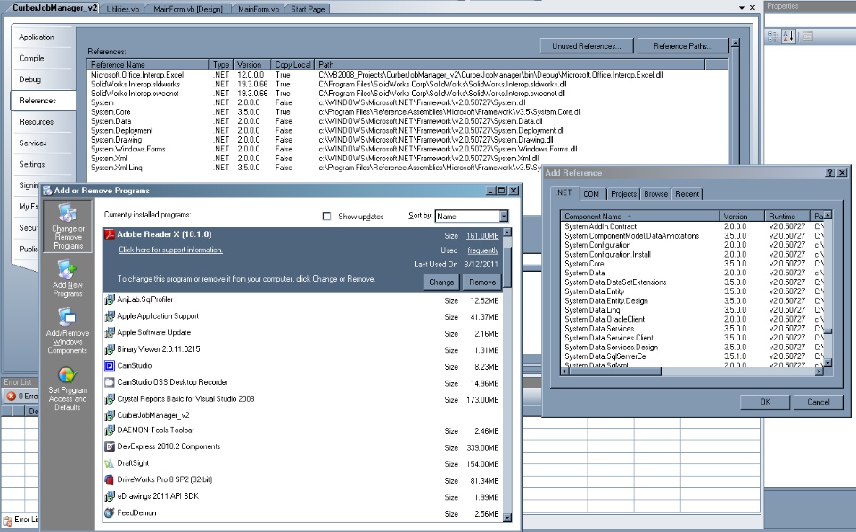Click the Properties panel Alphabetical sort icon
Screen dimensions: 856x532
(788, 37)
